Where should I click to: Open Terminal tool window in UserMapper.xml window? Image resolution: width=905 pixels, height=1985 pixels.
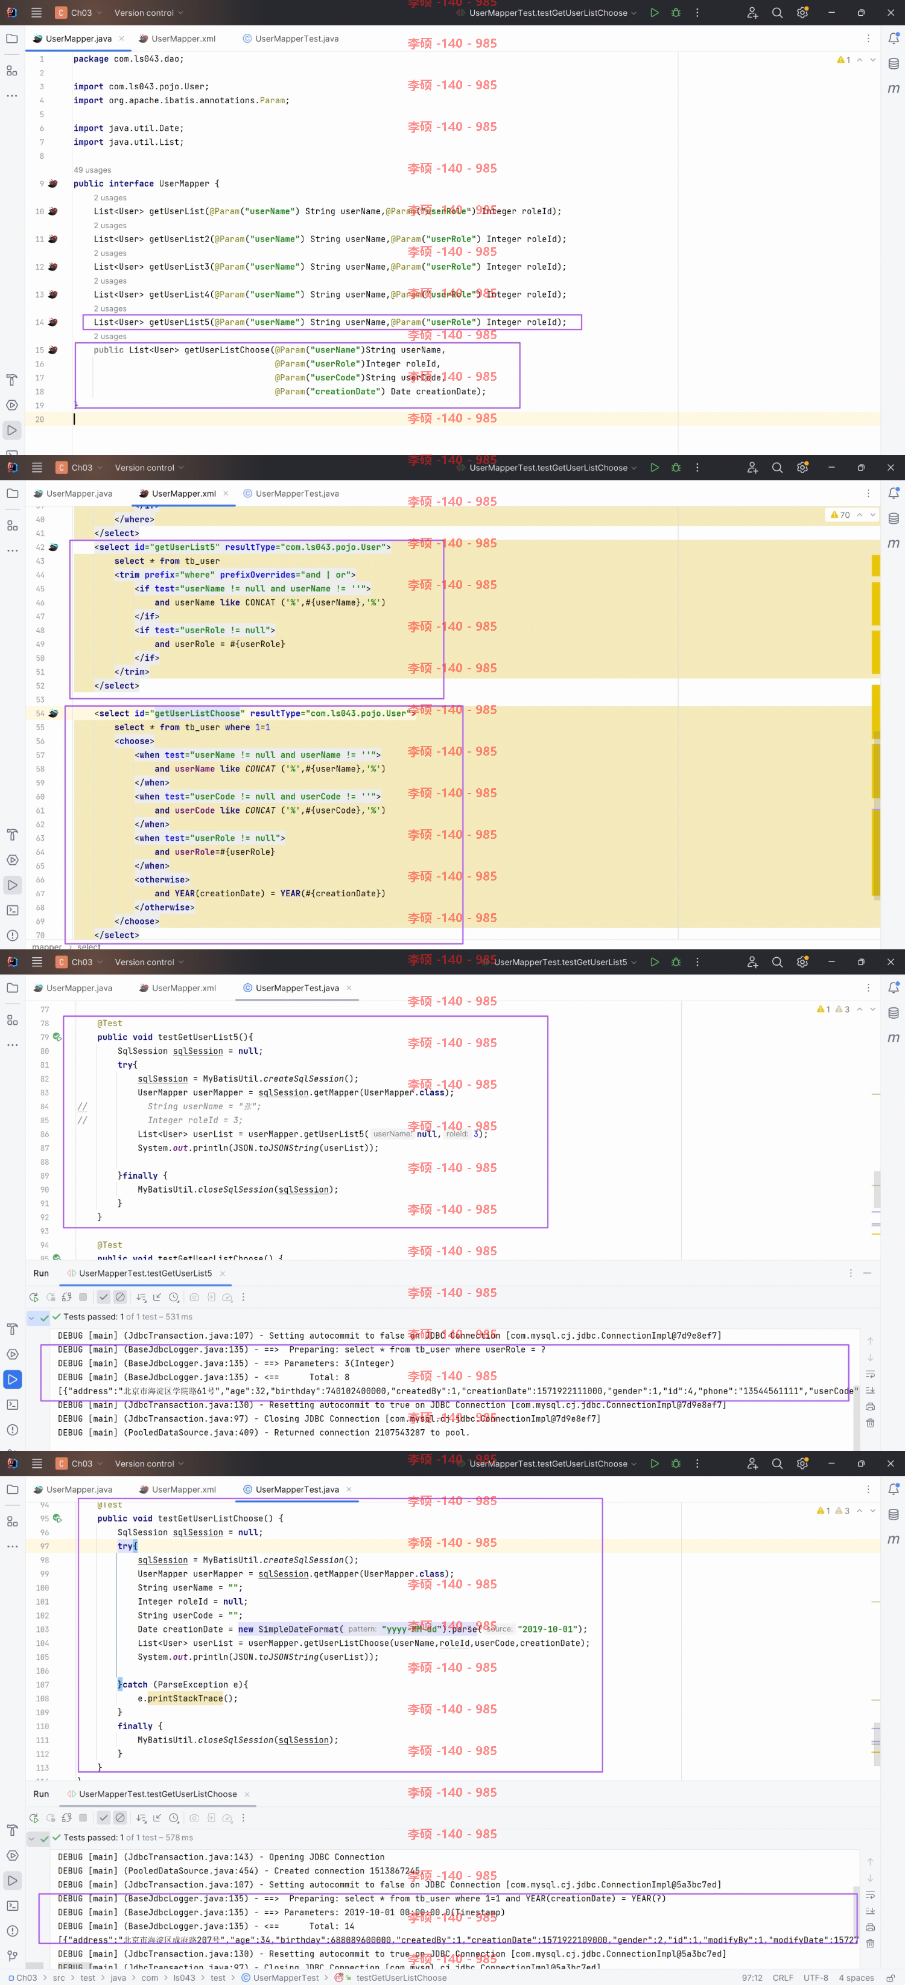point(11,910)
